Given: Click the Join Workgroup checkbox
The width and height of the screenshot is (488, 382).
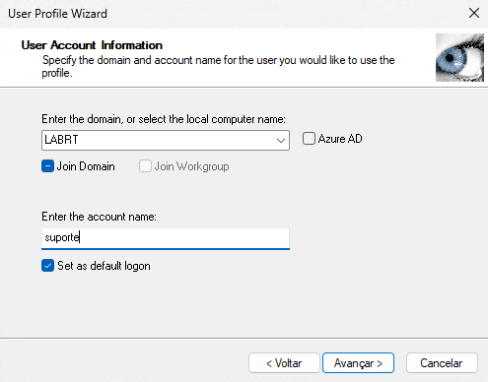Looking at the screenshot, I should pos(145,166).
